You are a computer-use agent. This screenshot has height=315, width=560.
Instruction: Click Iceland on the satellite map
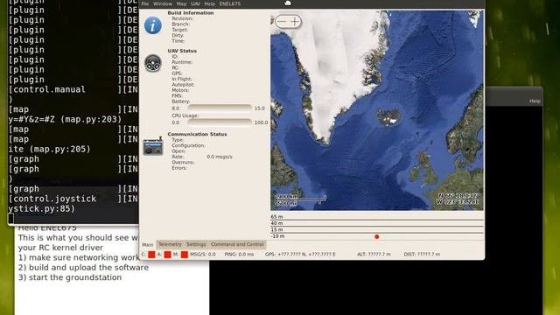click(388, 116)
